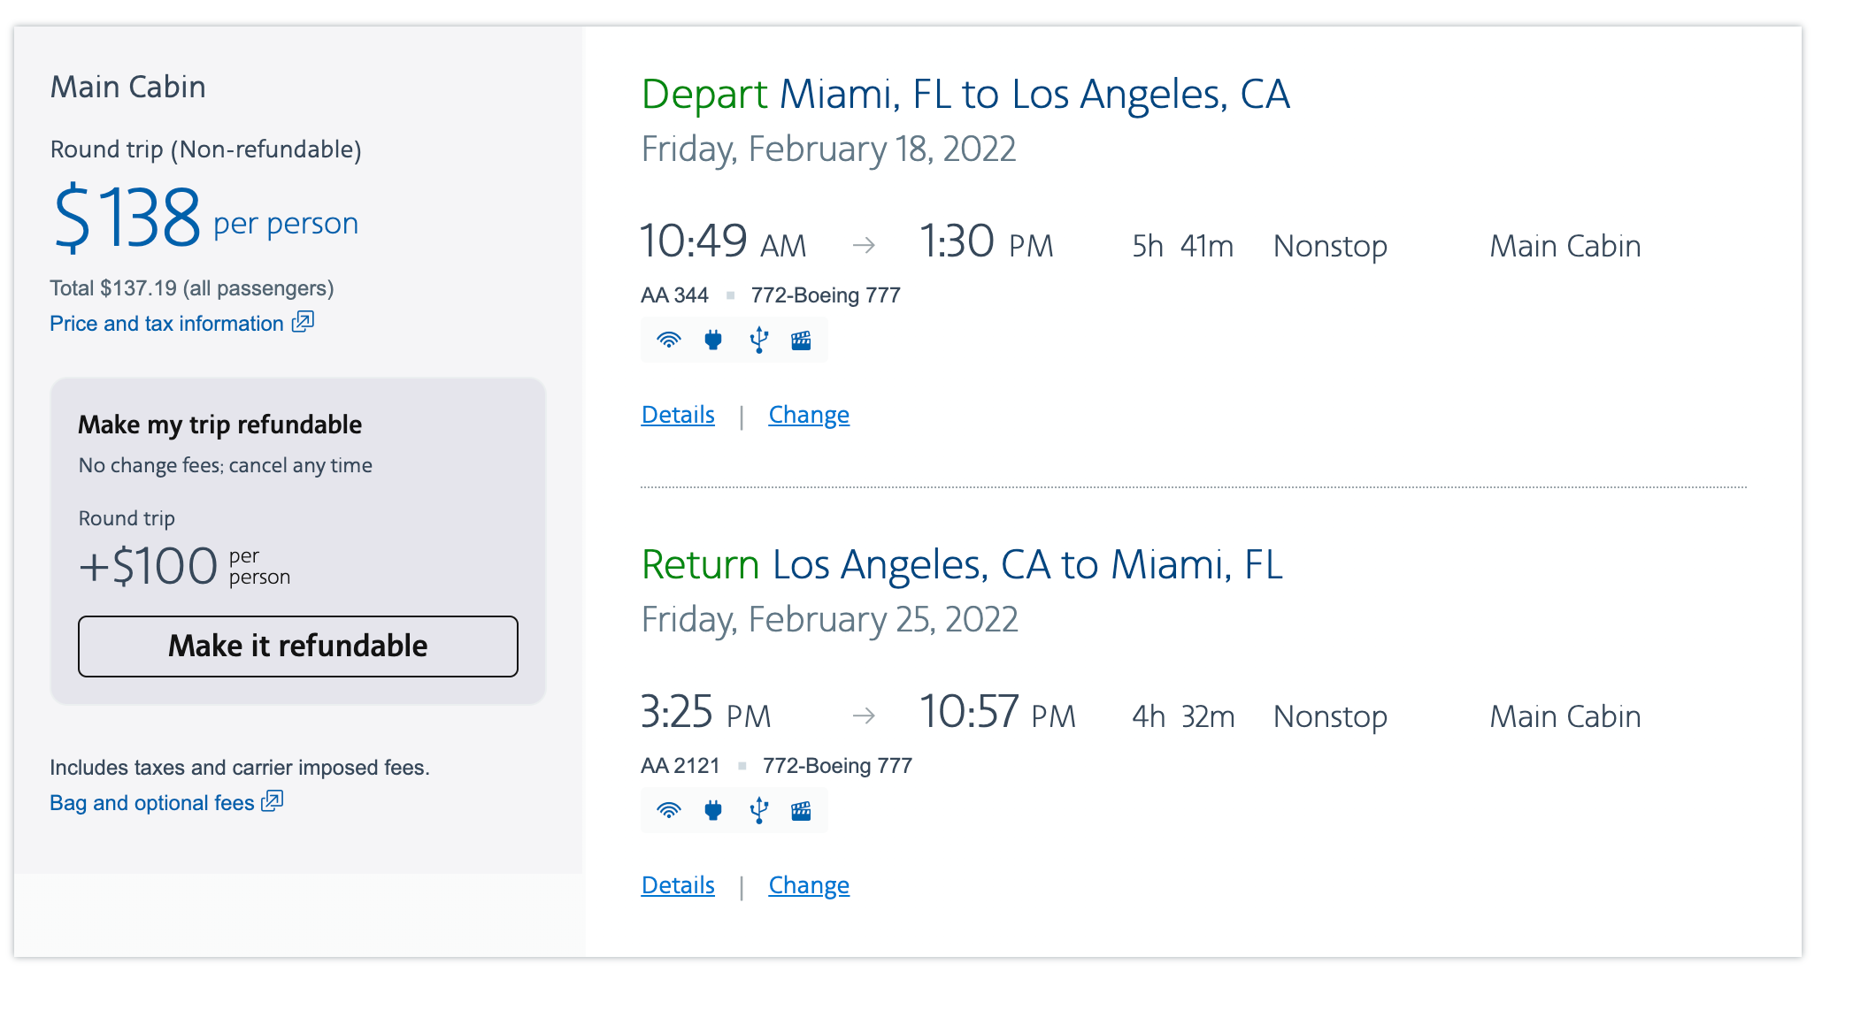Image resolution: width=1876 pixels, height=1033 pixels.
Task: Click the arrow between 10:49 AM and 1:30 PM
Action: tap(865, 245)
